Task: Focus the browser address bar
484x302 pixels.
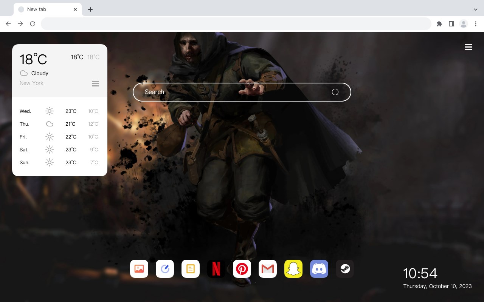Action: pyautogui.click(x=236, y=24)
